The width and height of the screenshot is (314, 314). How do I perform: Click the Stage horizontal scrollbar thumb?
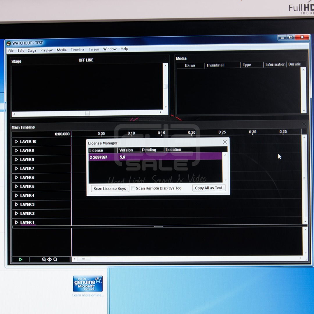(88, 113)
